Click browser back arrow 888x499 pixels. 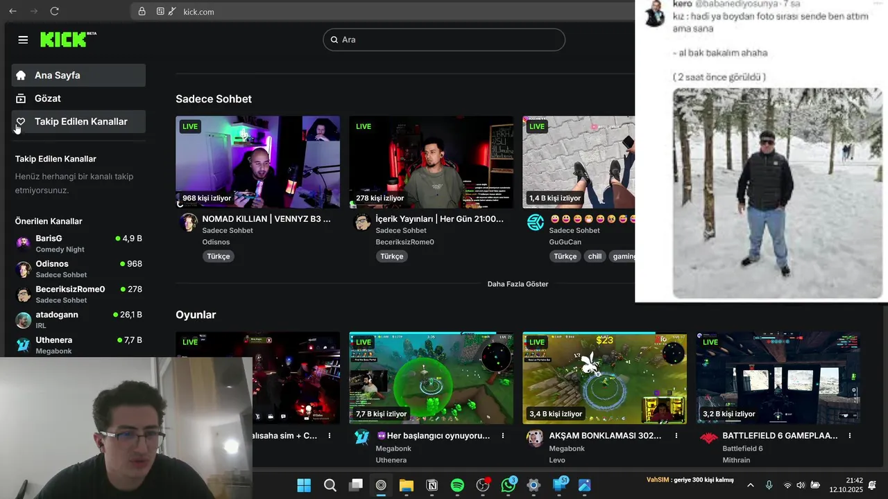click(x=12, y=11)
